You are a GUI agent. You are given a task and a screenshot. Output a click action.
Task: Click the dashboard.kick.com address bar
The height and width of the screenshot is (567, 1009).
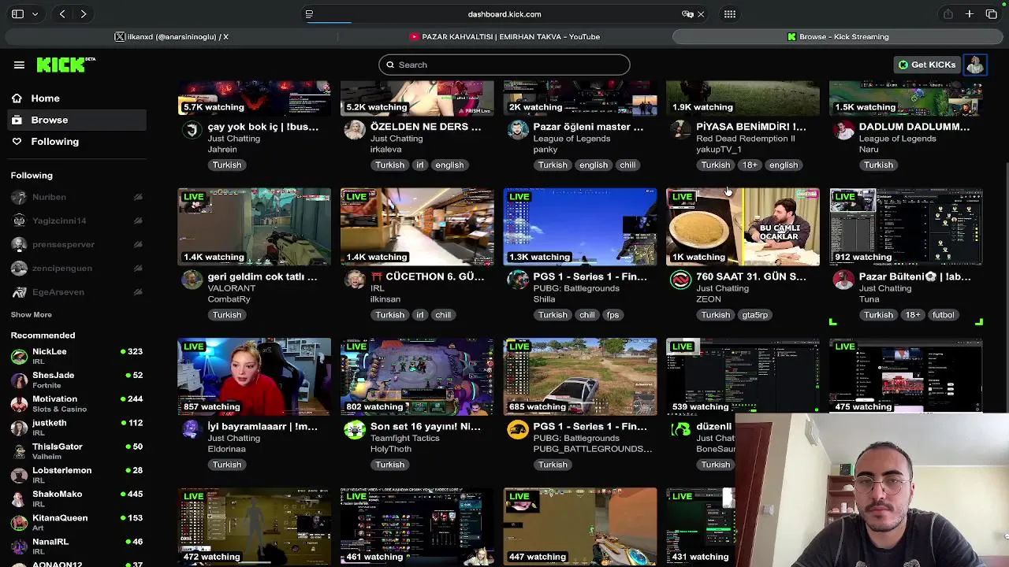tap(504, 14)
